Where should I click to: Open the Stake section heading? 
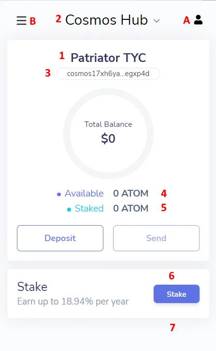pos(32,287)
